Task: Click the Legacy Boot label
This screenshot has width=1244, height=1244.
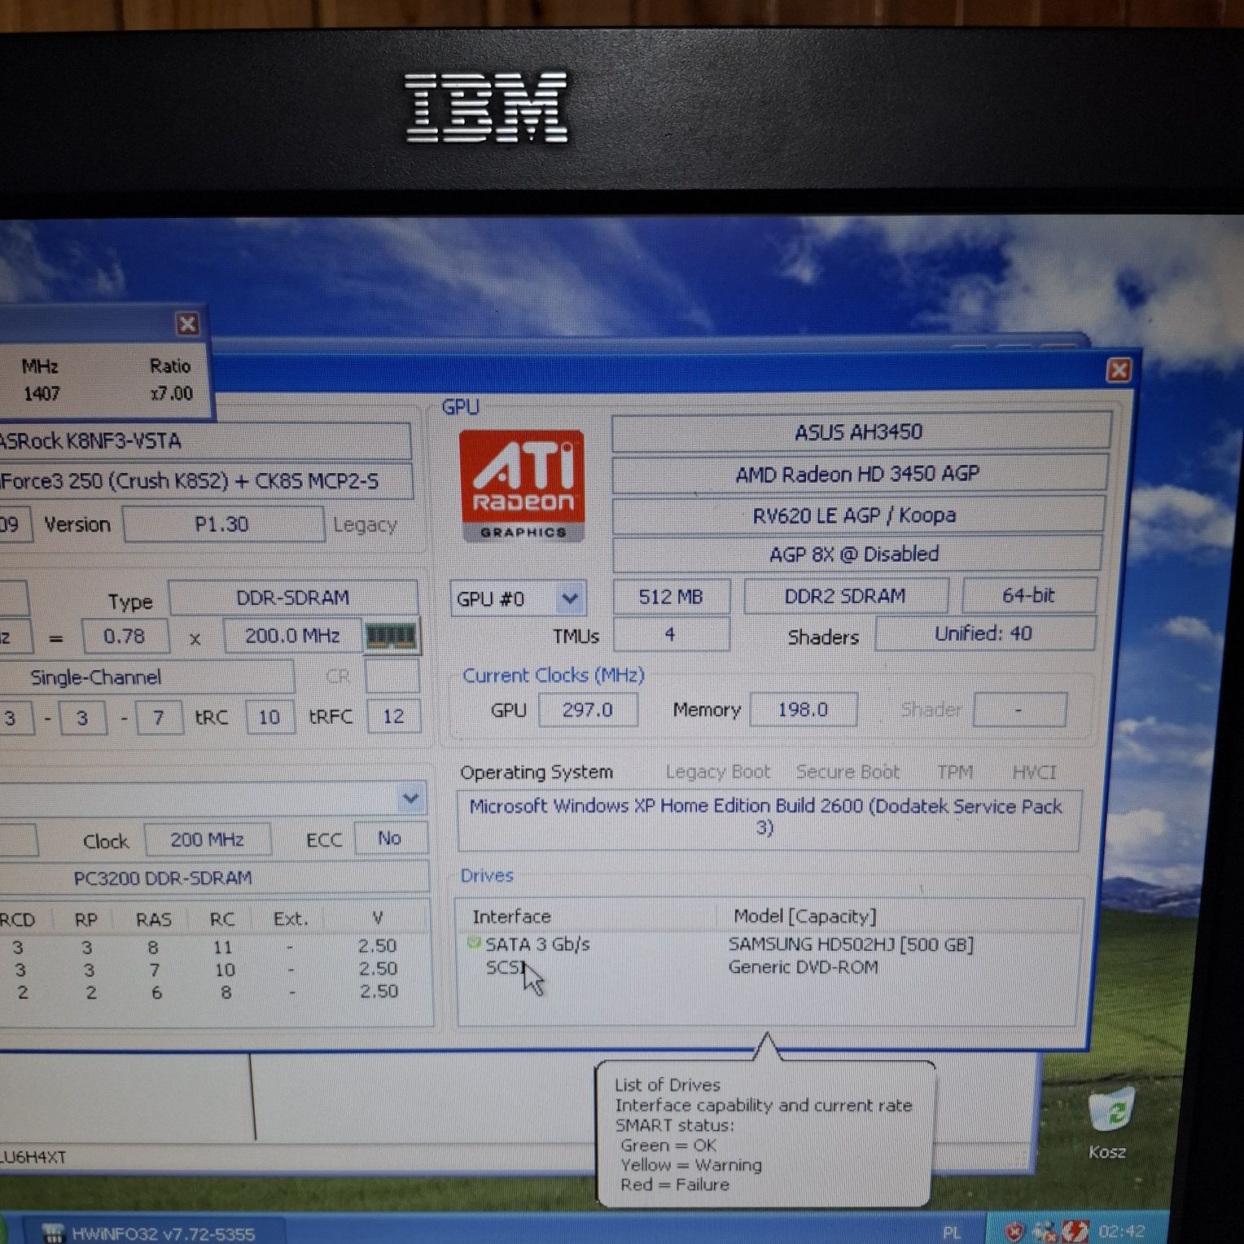Action: (x=717, y=772)
